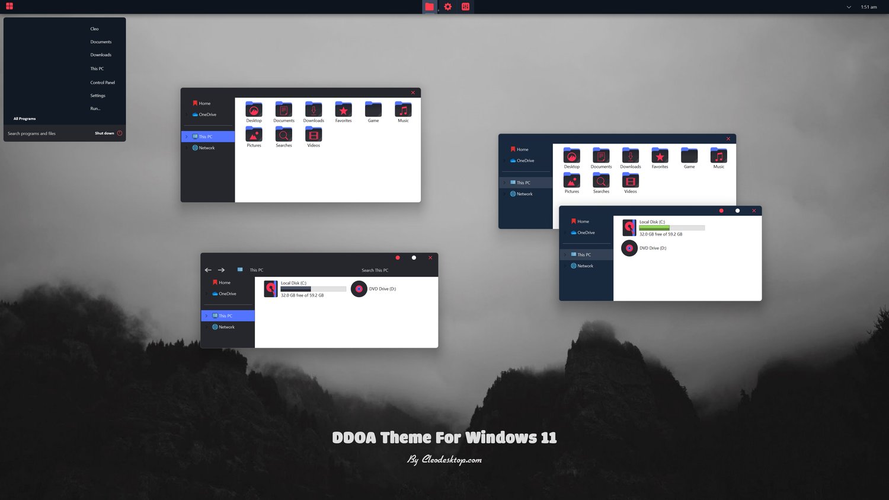Viewport: 889px width, 500px height.
Task: Select This PC in the Start menu
Action: [x=97, y=69]
